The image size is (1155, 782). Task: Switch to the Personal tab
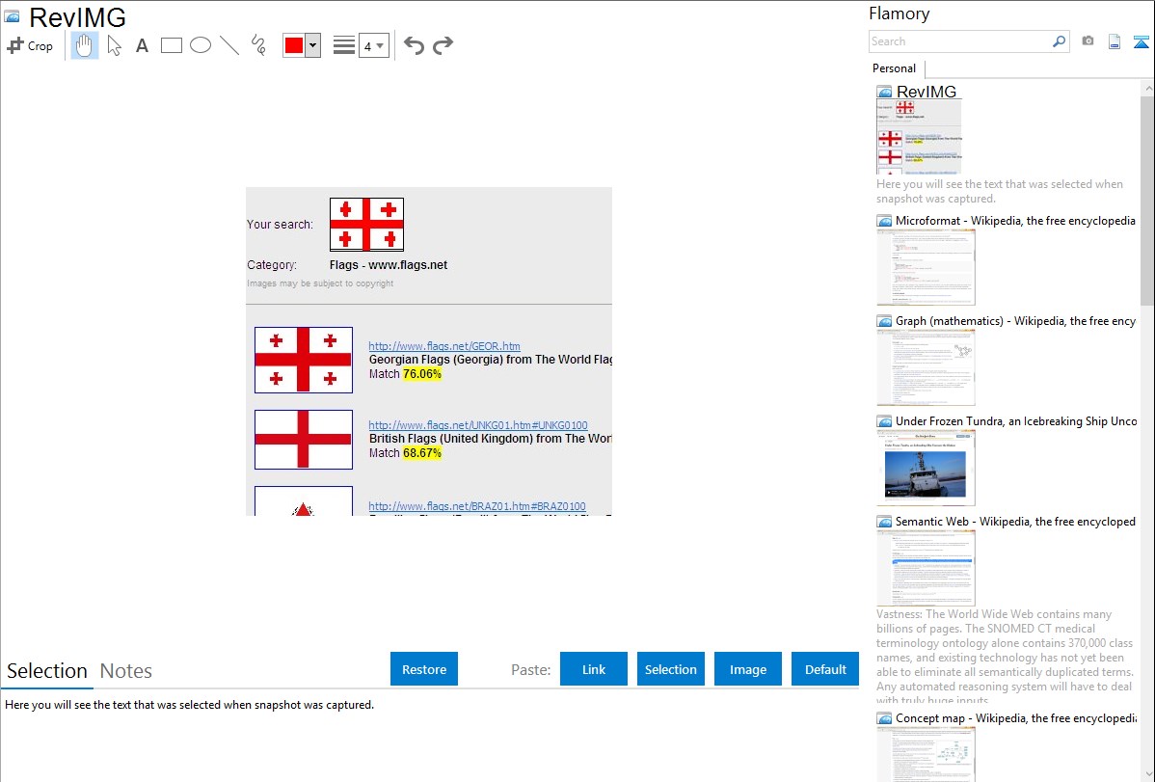pos(895,68)
